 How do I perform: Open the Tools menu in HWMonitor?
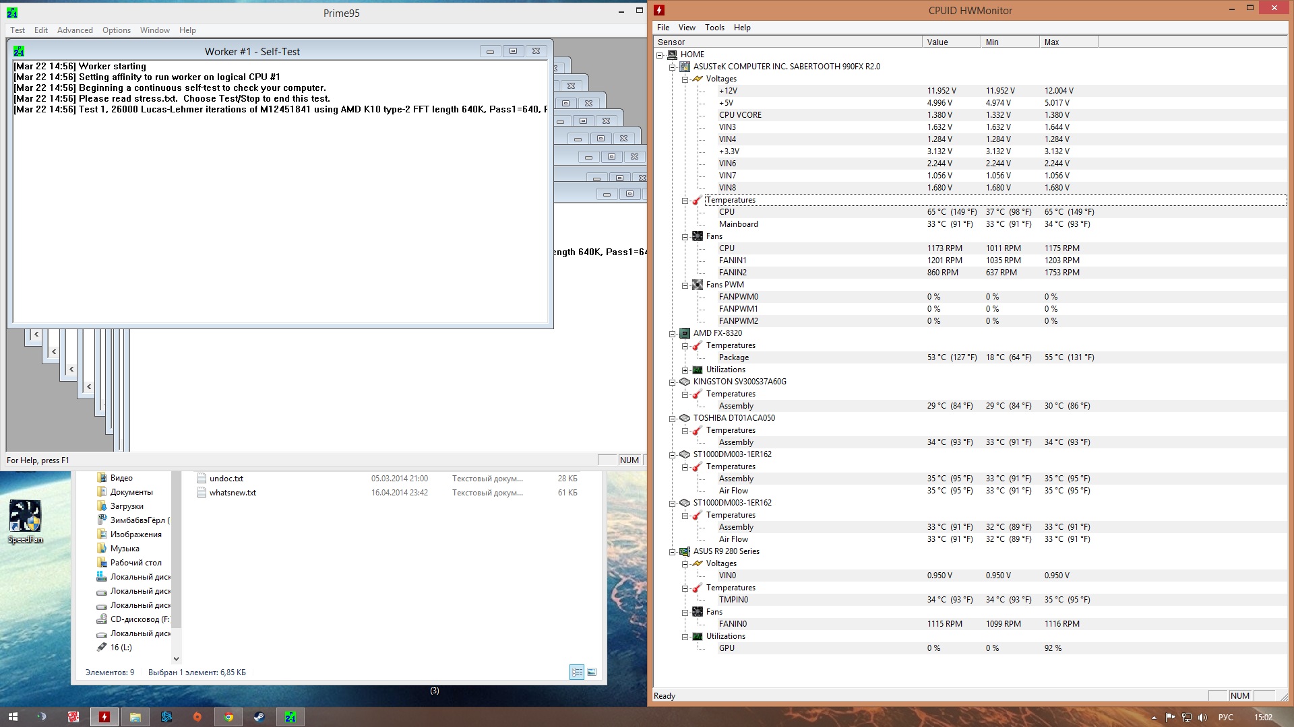point(714,28)
